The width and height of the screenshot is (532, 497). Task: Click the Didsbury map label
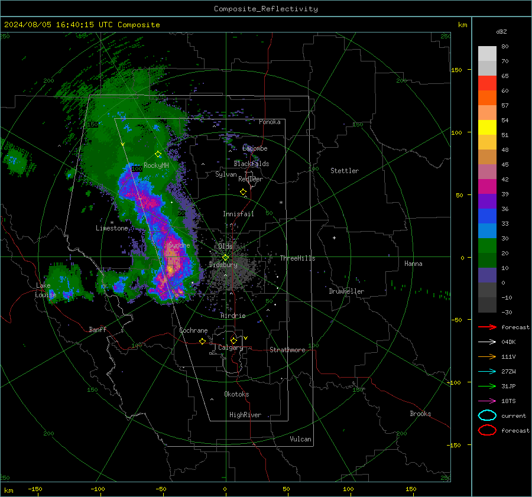[223, 265]
